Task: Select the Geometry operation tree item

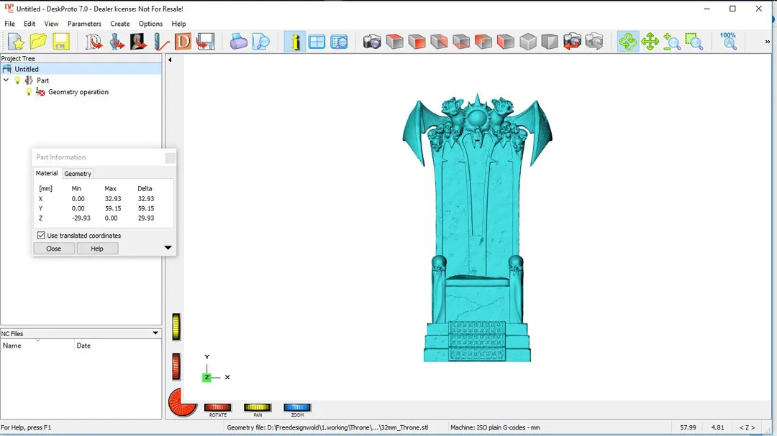Action: point(78,92)
